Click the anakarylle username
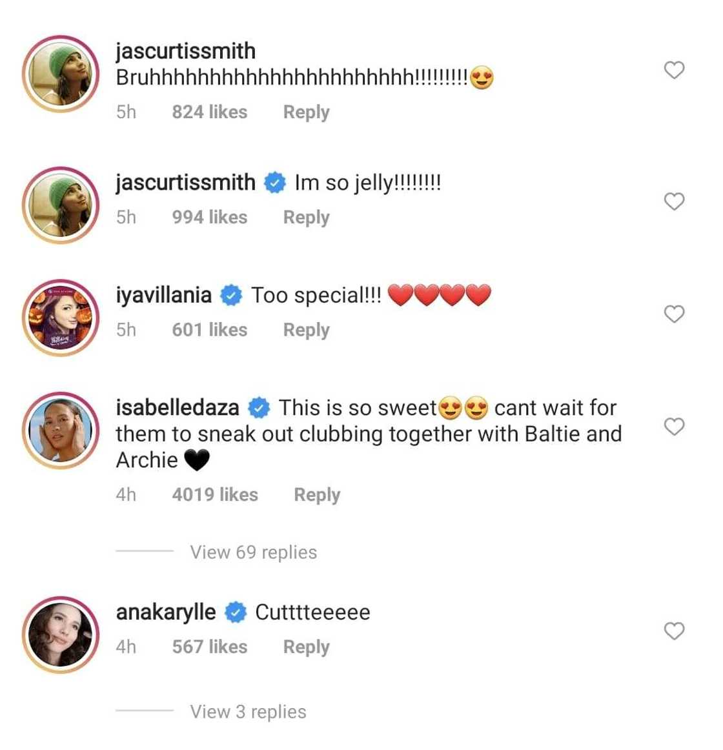Image resolution: width=723 pixels, height=750 pixels. pyautogui.click(x=166, y=612)
